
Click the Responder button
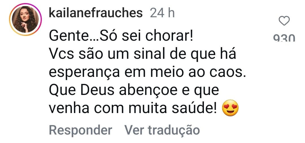[80, 130]
